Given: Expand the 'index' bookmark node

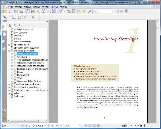Looking at the screenshot, I should pos(9,94).
